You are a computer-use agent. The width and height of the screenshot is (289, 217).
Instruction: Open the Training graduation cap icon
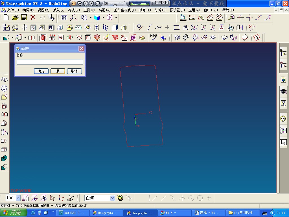click(283, 91)
